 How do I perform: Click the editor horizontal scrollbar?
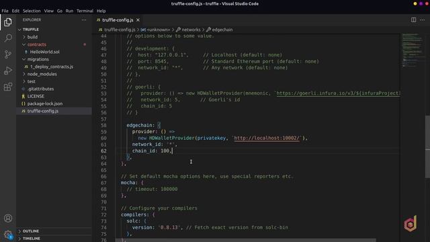246,240
